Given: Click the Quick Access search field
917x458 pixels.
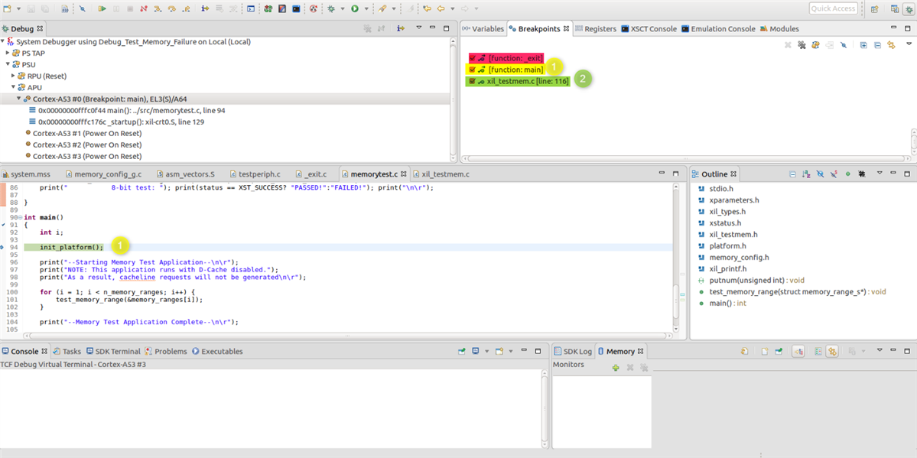Looking at the screenshot, I should click(833, 8).
